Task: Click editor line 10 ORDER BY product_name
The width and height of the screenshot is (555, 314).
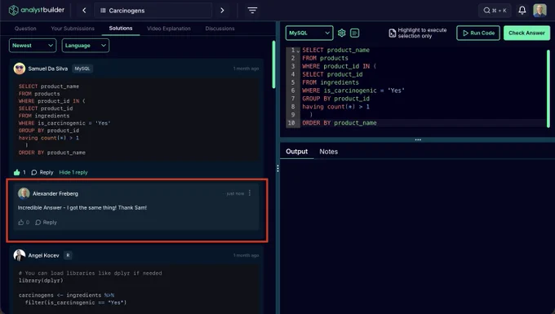Action: click(x=340, y=122)
